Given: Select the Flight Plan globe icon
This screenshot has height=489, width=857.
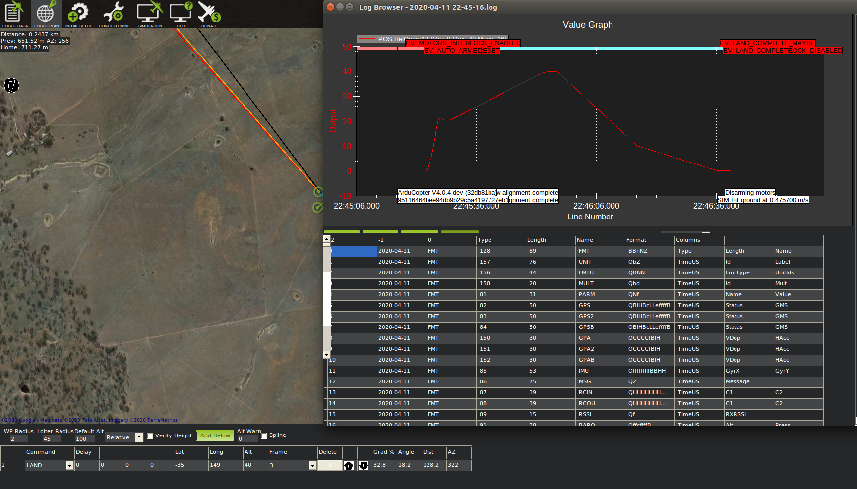Looking at the screenshot, I should coord(46,14).
